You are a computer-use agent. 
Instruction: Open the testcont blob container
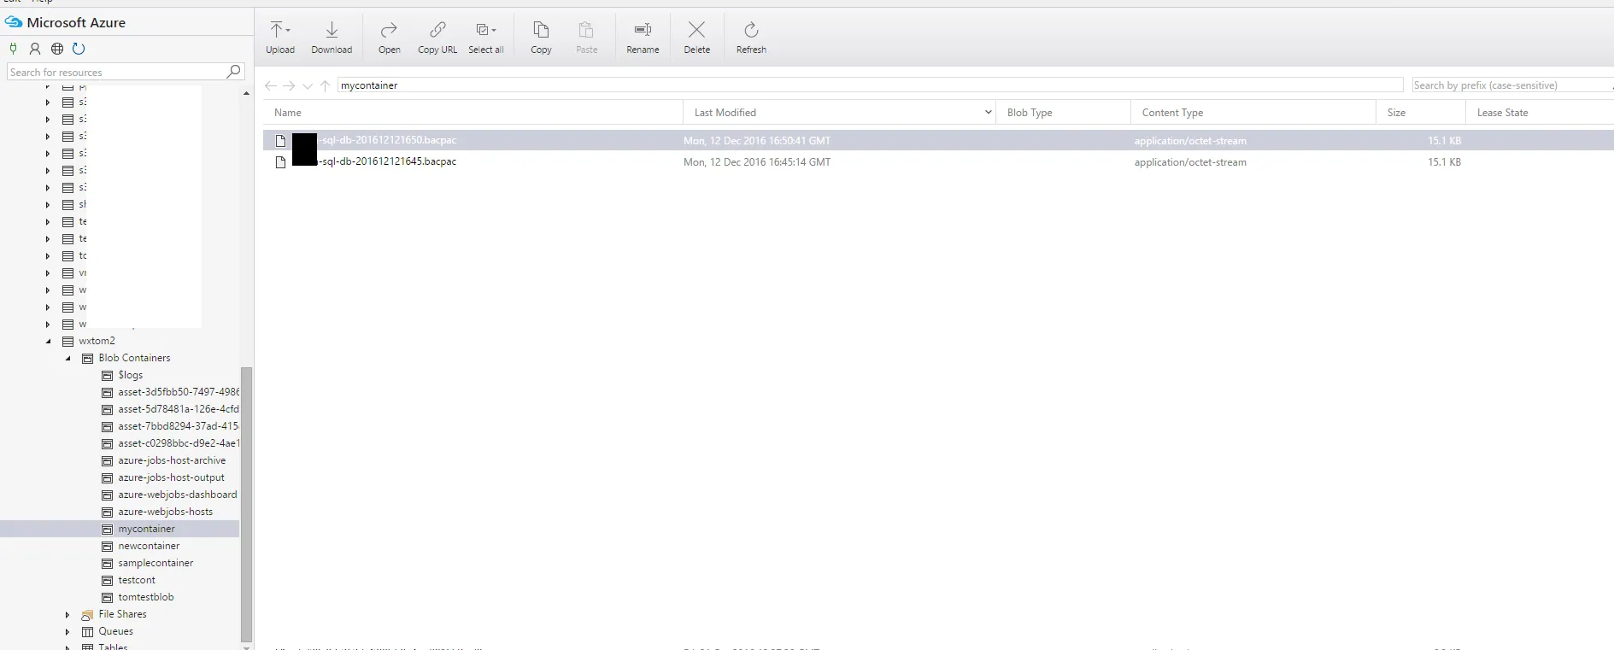point(137,580)
